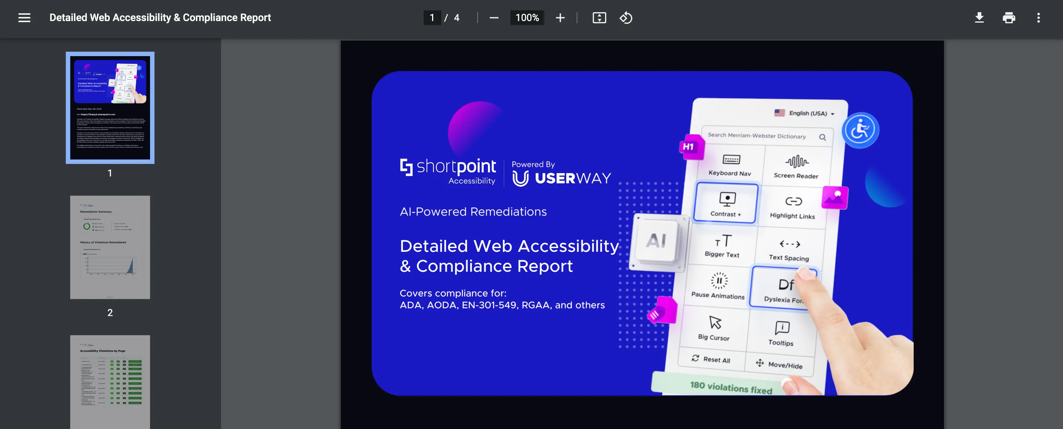1063x429 pixels.
Task: Select page 2 thumbnail
Action: (x=110, y=247)
